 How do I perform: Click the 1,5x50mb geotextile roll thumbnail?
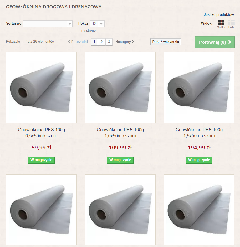click(x=199, y=88)
